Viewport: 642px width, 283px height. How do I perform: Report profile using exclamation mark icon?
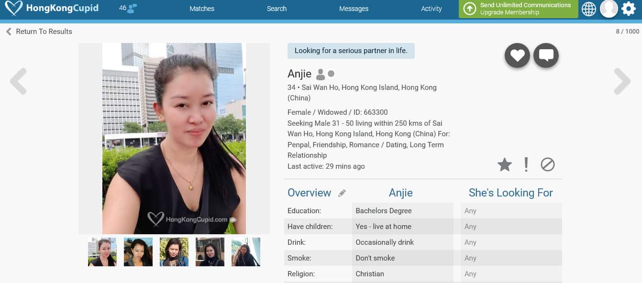tap(526, 164)
